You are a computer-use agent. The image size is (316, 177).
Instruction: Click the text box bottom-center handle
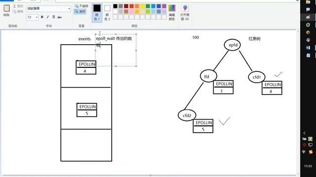point(116,66)
